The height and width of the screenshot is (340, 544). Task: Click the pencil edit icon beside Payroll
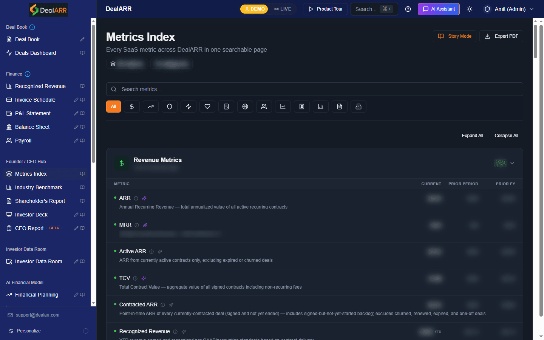[x=76, y=141]
